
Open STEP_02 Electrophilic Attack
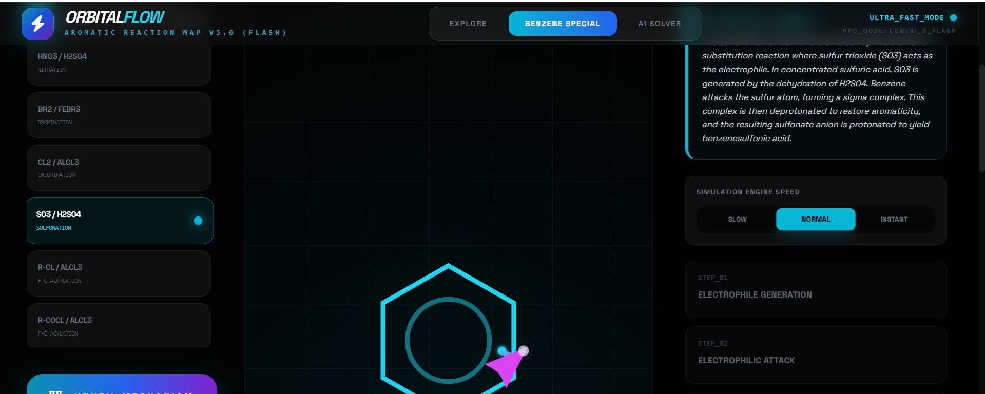816,355
